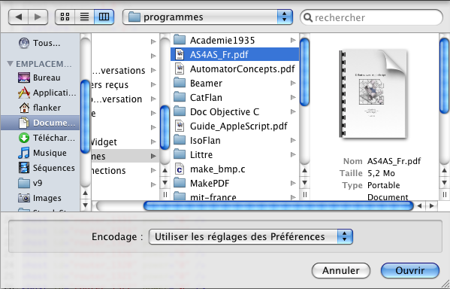Screen dimensions: 450x289
Task: Switch to list view mode
Action: (x=84, y=17)
